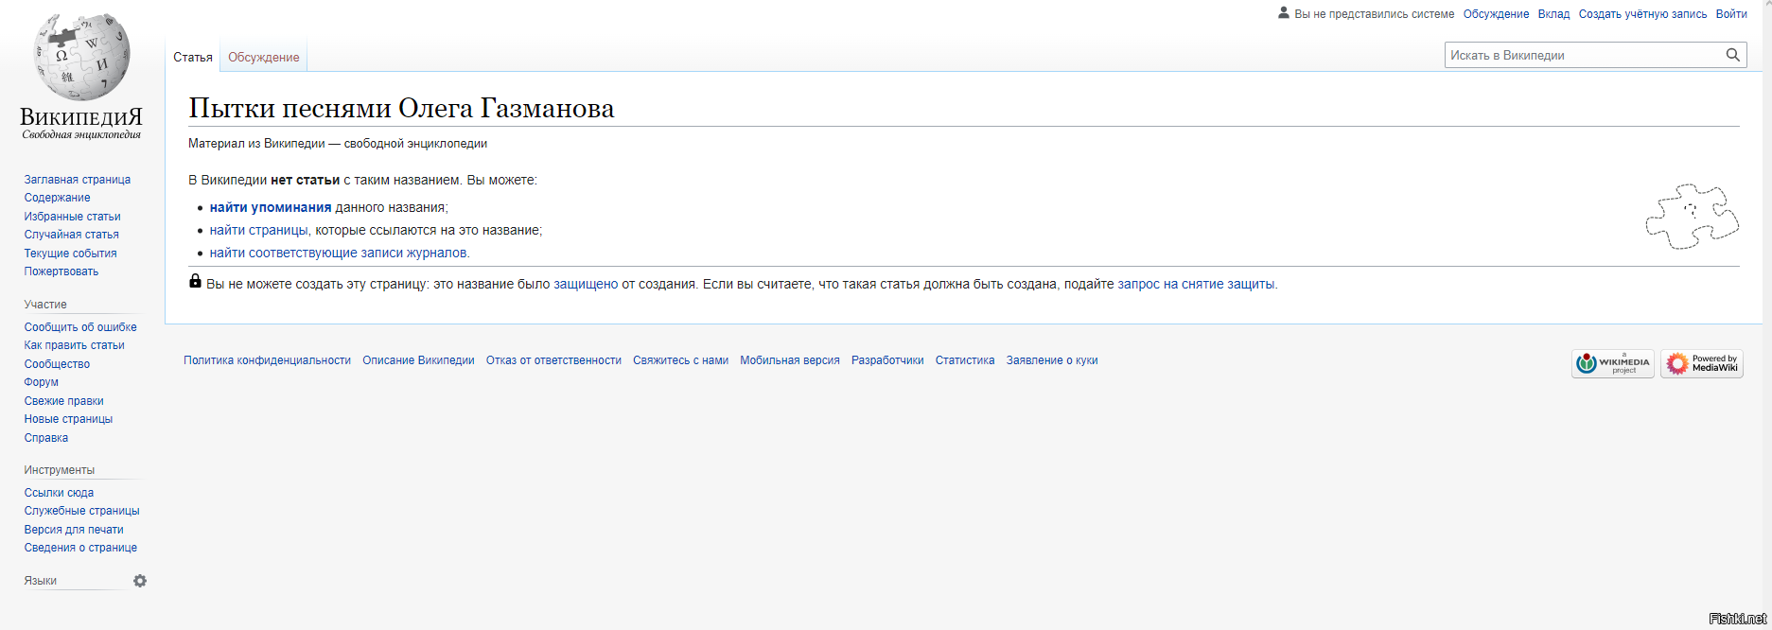Click the Участие sidebar heading

click(45, 305)
